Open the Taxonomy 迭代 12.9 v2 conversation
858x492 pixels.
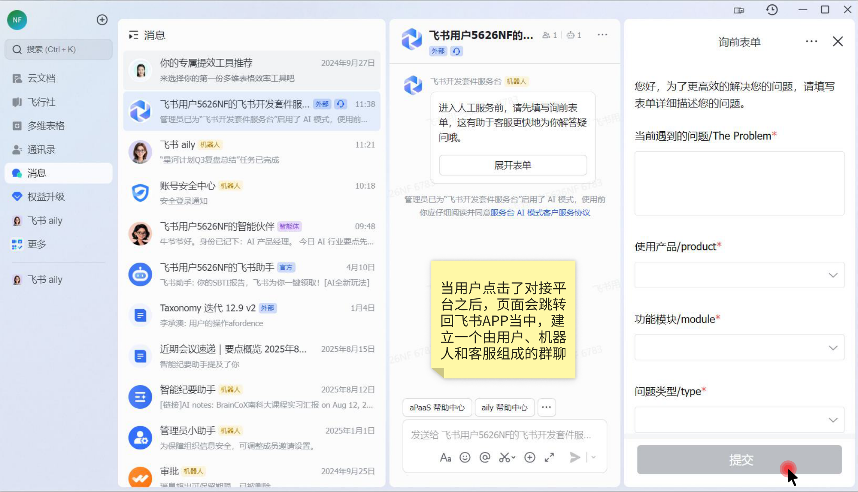pos(252,315)
